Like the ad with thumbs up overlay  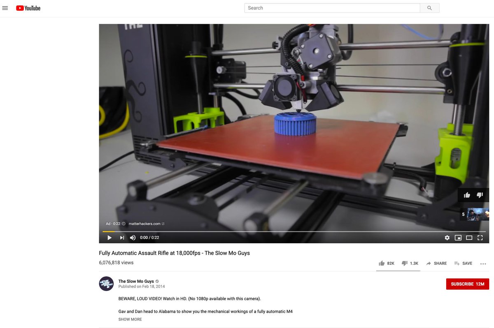(x=467, y=195)
